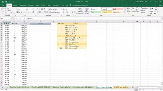Screen dimensions: 163x91
Task: Click the Save icon in the quick access toolbar
Action: 3,2
